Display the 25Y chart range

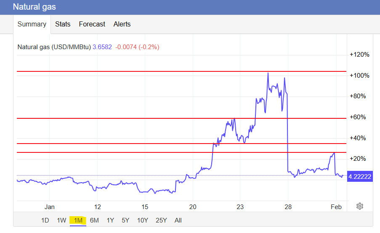pos(161,220)
